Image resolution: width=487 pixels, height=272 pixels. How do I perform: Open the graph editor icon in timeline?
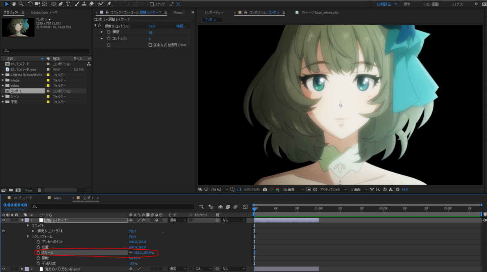pos(245,207)
